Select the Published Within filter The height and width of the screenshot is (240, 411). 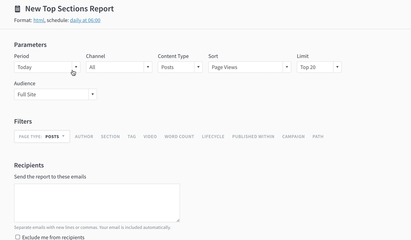point(253,137)
